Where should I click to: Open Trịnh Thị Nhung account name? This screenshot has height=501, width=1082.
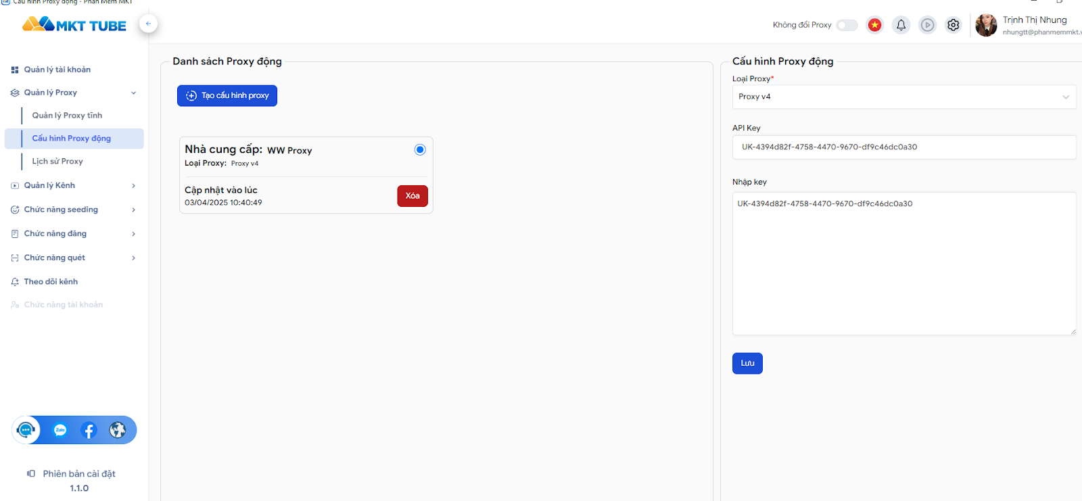(1035, 20)
